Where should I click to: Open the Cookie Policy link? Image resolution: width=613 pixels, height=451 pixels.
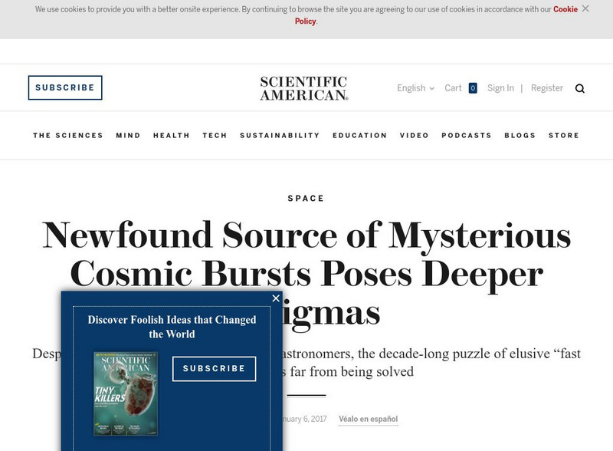(x=565, y=9)
